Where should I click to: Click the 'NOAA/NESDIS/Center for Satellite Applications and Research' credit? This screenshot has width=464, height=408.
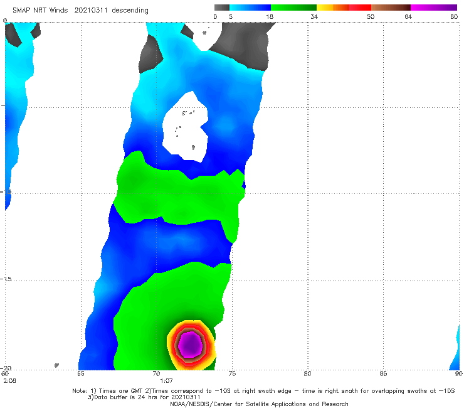pos(259,404)
